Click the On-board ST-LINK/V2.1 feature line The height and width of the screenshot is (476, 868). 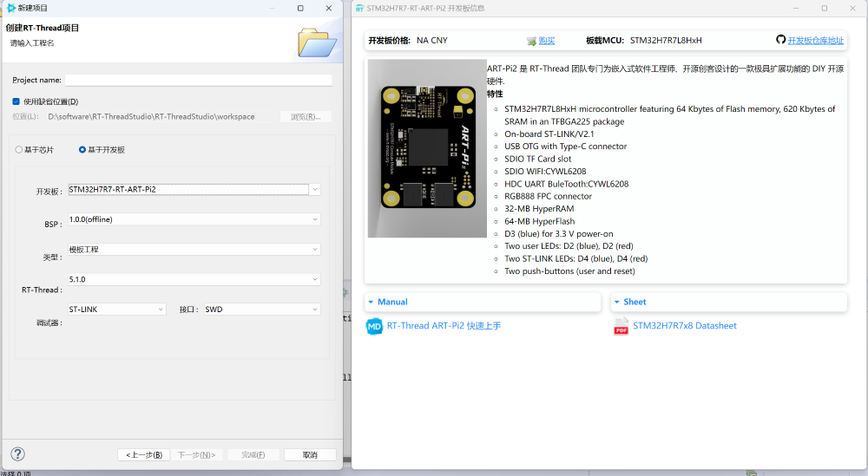click(549, 134)
